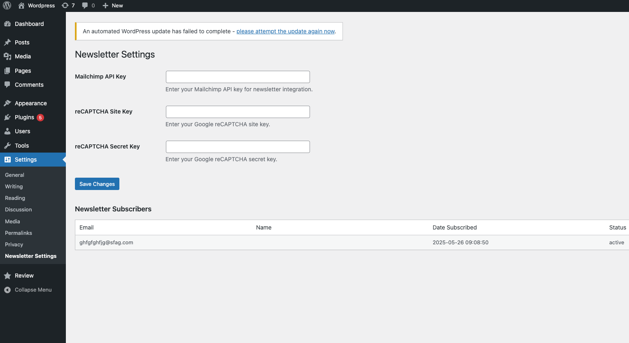
Task: Click the Pages document icon
Action: coord(7,71)
